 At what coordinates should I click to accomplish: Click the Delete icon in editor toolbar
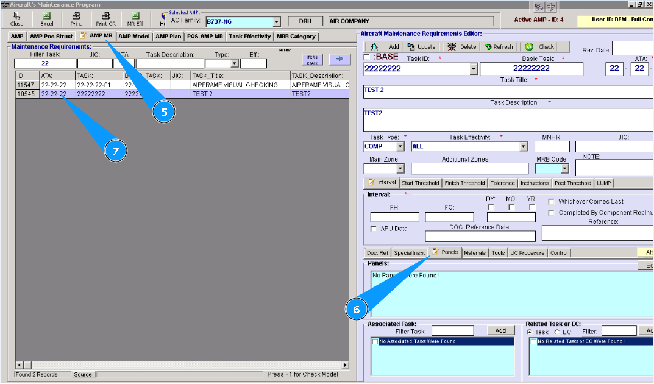tap(452, 47)
